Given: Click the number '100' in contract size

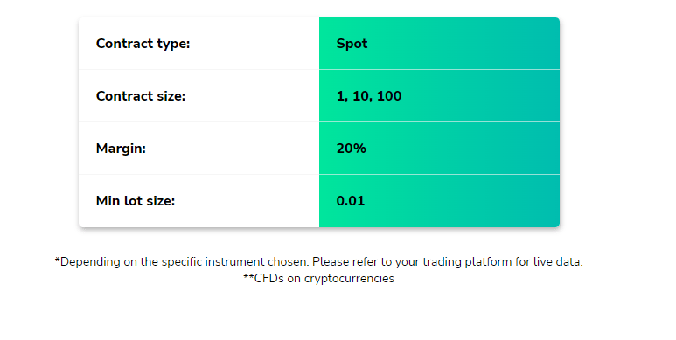Looking at the screenshot, I should click(389, 96).
